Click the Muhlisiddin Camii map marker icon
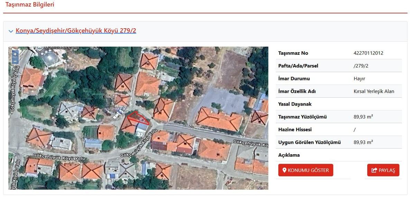The height and width of the screenshot is (199, 415). 40,48
